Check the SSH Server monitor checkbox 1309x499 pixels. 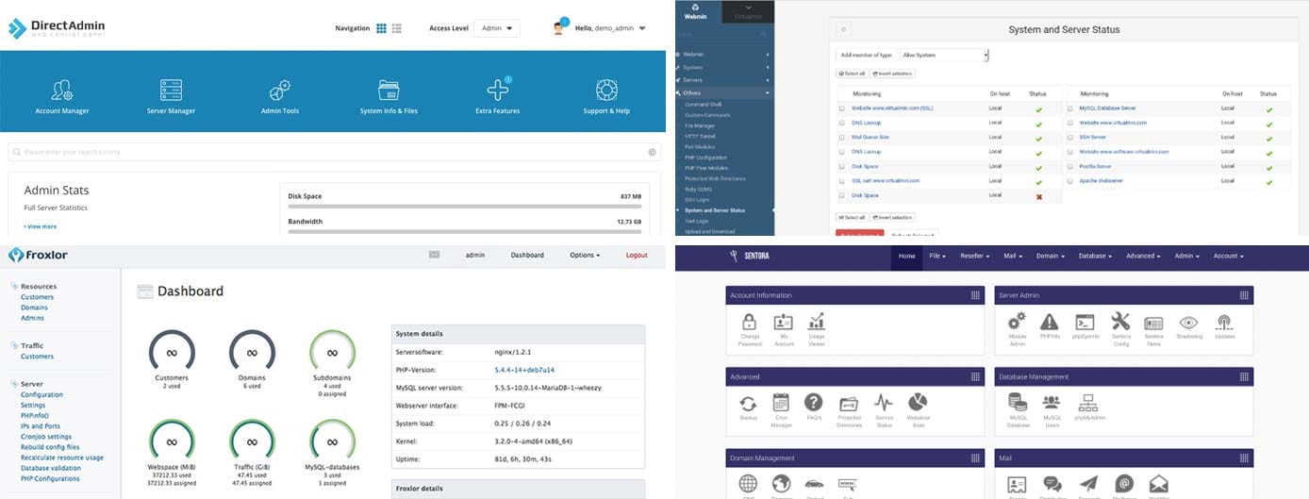click(x=1071, y=138)
